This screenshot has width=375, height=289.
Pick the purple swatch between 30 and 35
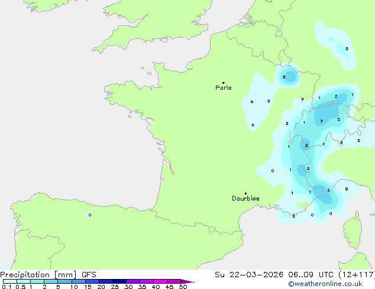133,281
